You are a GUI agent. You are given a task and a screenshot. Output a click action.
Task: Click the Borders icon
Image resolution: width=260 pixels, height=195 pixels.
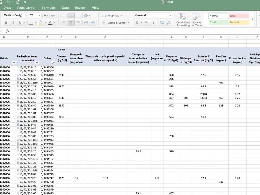[31, 23]
